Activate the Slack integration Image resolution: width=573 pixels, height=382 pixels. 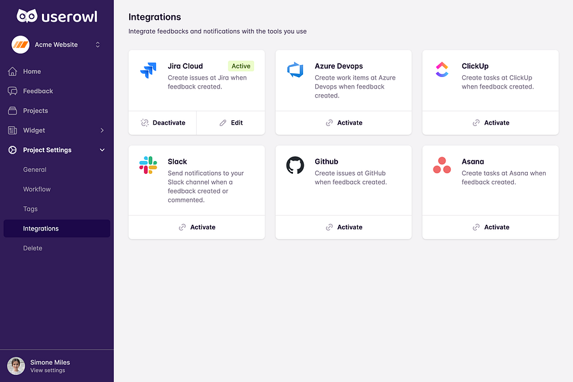click(197, 227)
